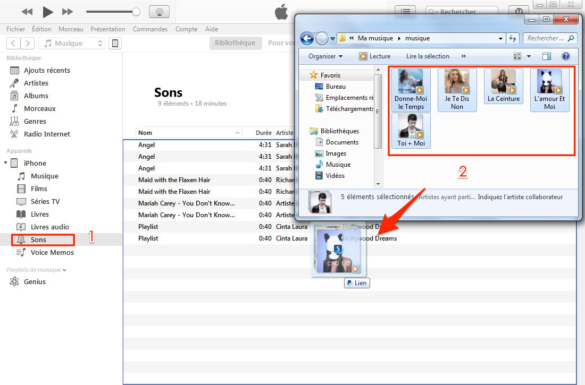Click the change view icon in Explorer
The height and width of the screenshot is (385, 585).
[517, 56]
